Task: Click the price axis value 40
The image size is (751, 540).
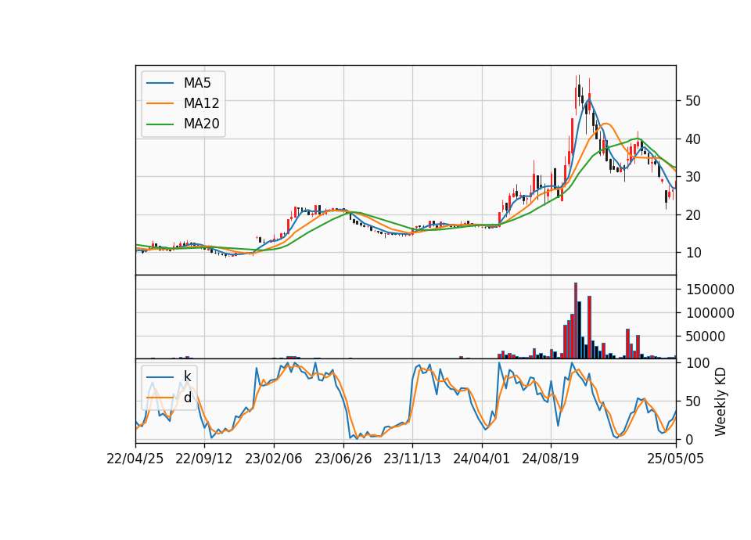Action: (x=693, y=139)
